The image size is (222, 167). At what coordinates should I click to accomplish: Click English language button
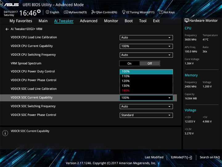click(55, 12)
